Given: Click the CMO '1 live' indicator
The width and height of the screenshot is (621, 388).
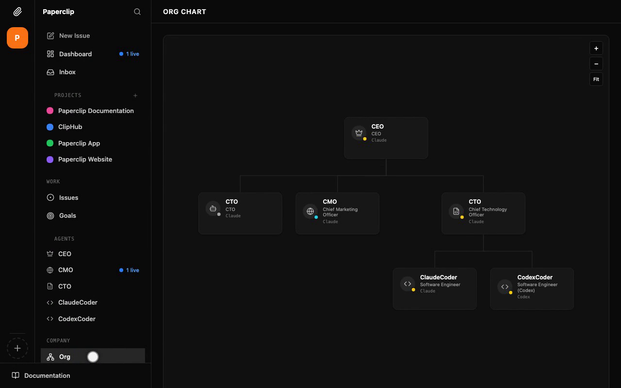Looking at the screenshot, I should pyautogui.click(x=130, y=270).
